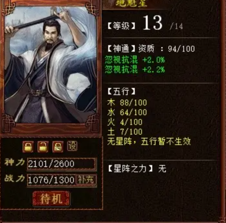Image resolution: width=226 pixels, height=223 pixels.
Task: Click the second open padlock icon
Action: click(43, 147)
